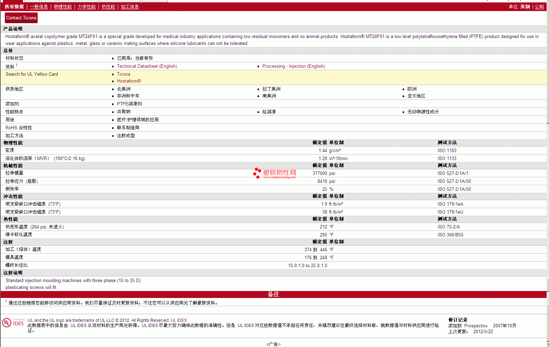
Task: Click Search for UL Yellow Card label
Action: point(32,74)
